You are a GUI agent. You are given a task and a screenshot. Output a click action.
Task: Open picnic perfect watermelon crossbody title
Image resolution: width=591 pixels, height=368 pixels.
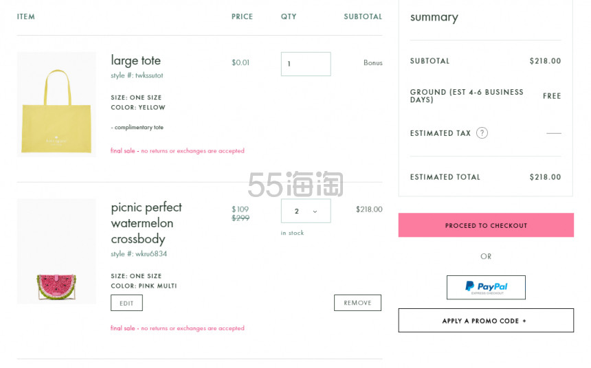click(x=146, y=223)
